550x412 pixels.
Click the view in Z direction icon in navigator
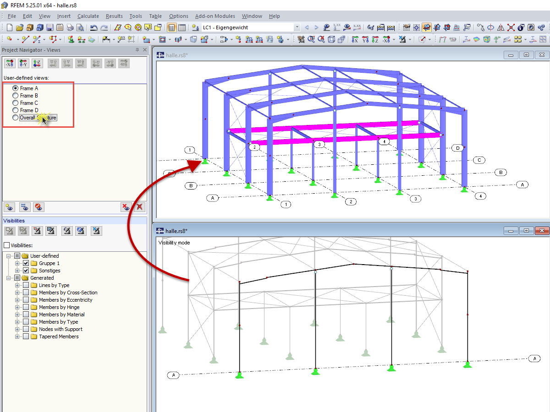click(37, 63)
